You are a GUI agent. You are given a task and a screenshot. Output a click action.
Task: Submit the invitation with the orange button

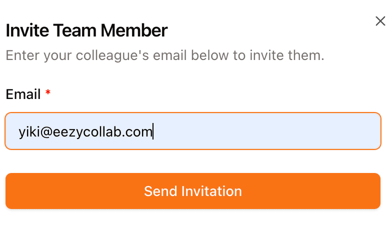click(193, 191)
